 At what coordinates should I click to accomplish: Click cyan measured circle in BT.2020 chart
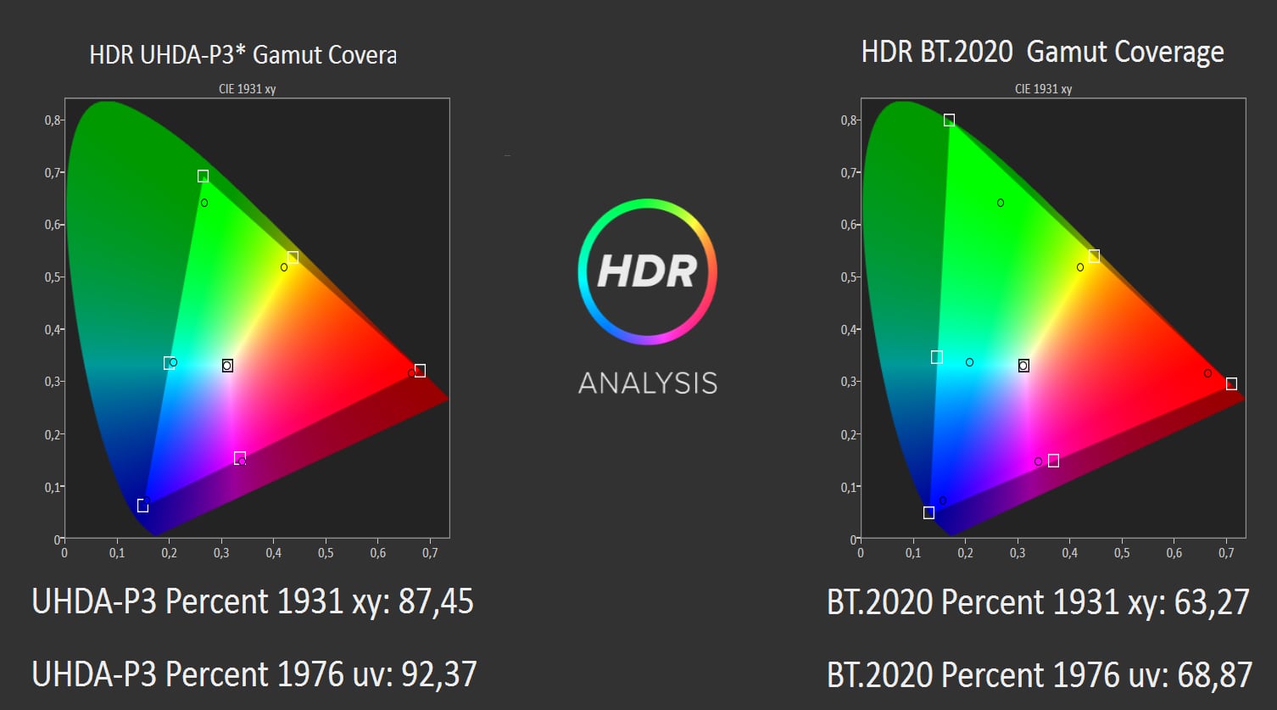pos(970,362)
